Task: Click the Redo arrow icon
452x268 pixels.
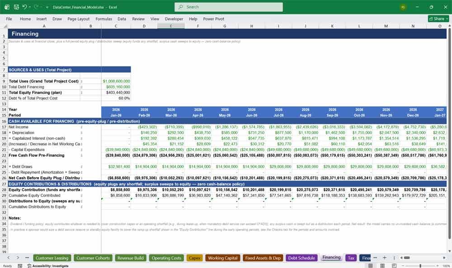Action: 36,7
